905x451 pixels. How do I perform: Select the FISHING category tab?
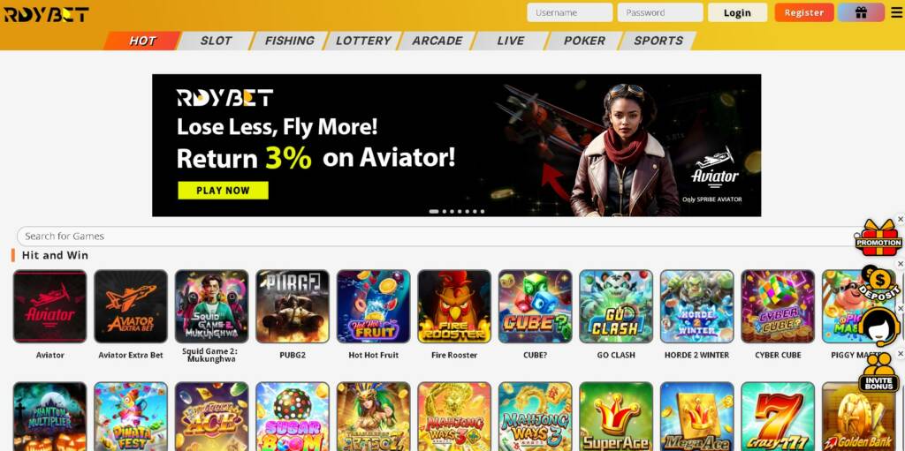[290, 41]
